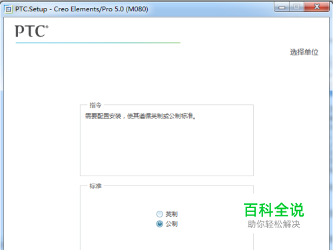
Task: Maximize the PTC.Setup window
Action: [296, 7]
